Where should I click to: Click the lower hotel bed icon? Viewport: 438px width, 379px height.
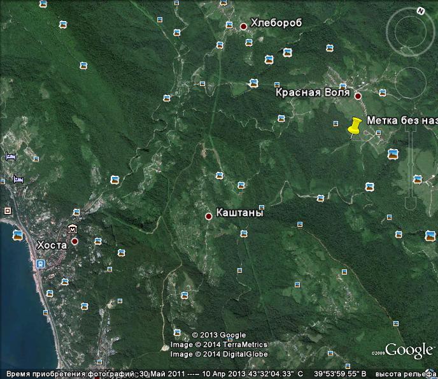click(x=18, y=180)
